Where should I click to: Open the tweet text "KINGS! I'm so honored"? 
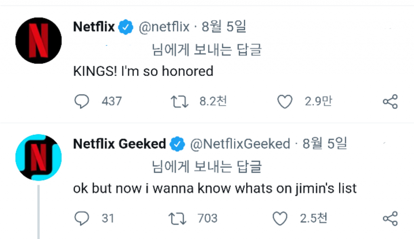point(143,71)
